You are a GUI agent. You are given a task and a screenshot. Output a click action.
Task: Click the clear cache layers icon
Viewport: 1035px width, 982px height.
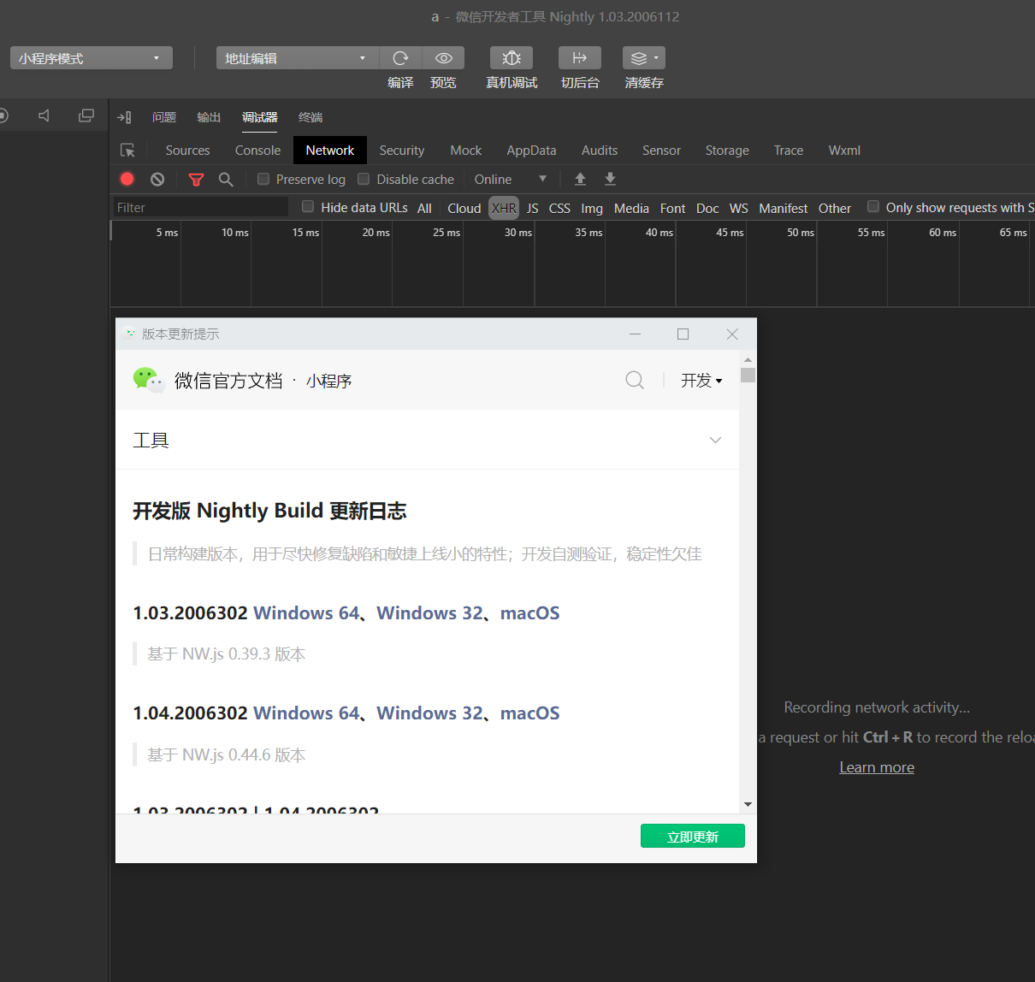pos(639,58)
